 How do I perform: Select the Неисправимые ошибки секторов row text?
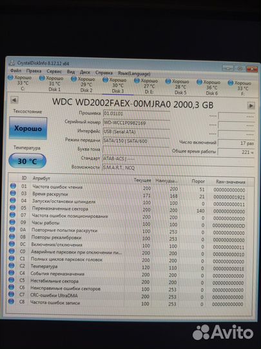[x=65, y=288]
